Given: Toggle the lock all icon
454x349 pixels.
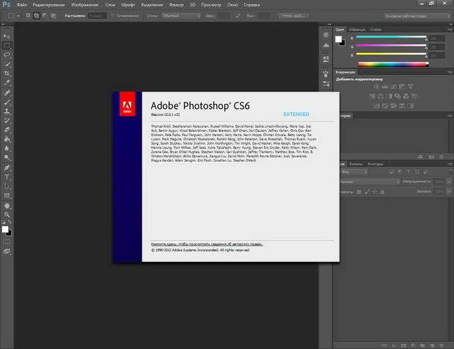Looking at the screenshot, I should click(383, 192).
